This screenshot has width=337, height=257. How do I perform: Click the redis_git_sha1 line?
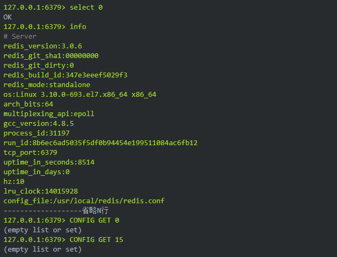pos(51,56)
